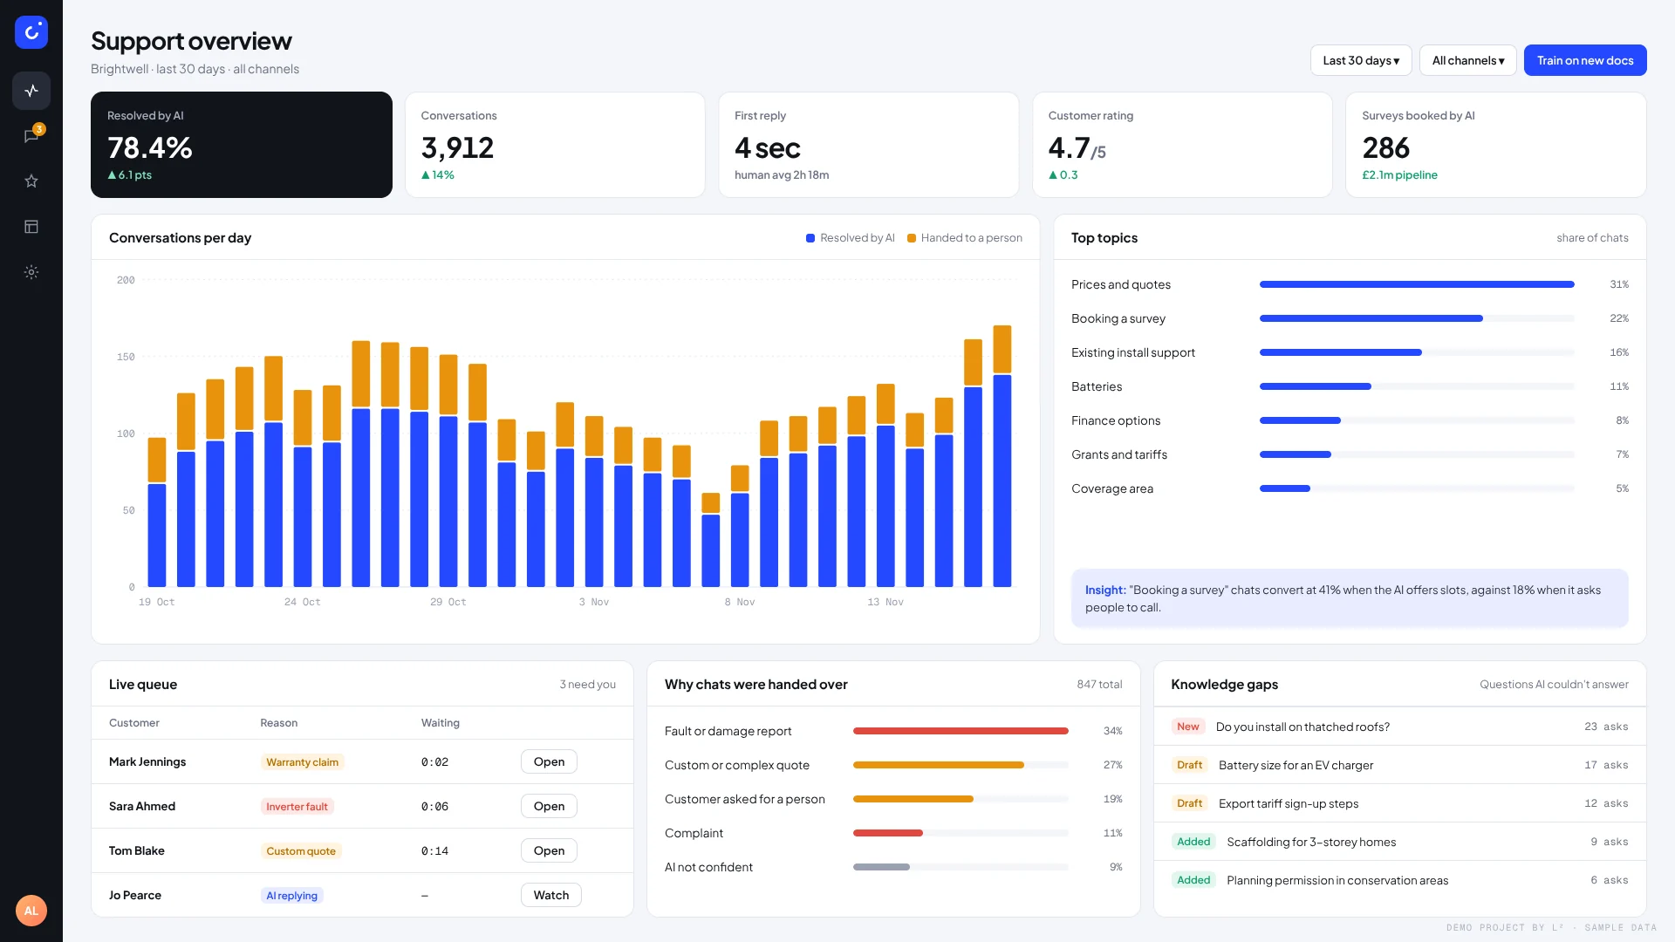The width and height of the screenshot is (1675, 942).
Task: Open Sara Ahmed's queue chat
Action: click(x=549, y=806)
